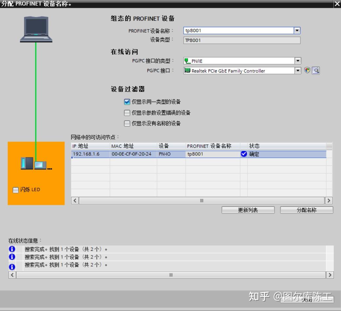Viewport: 341px width, 311px height.
Task: Click the IP 地址 column header
Action: 90,146
